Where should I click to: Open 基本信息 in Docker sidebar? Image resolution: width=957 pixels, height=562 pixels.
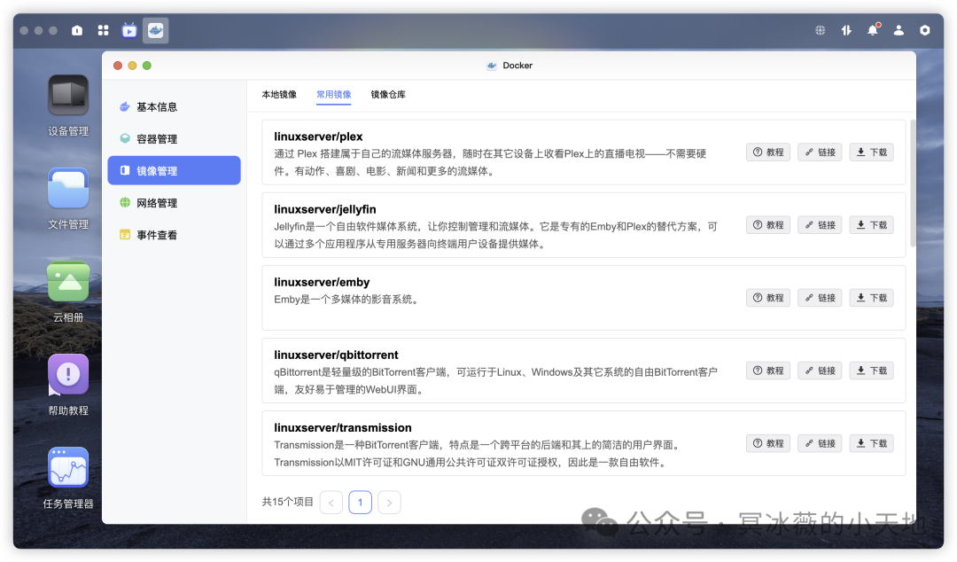click(x=174, y=107)
